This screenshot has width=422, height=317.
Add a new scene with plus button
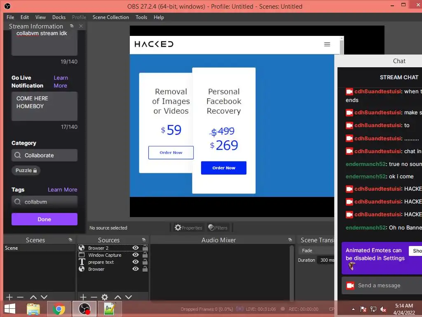tap(9, 297)
